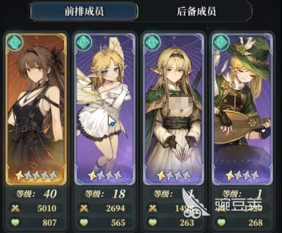The image size is (282, 233).
Task: Click wind element icon on gold card
Action: [x=14, y=42]
